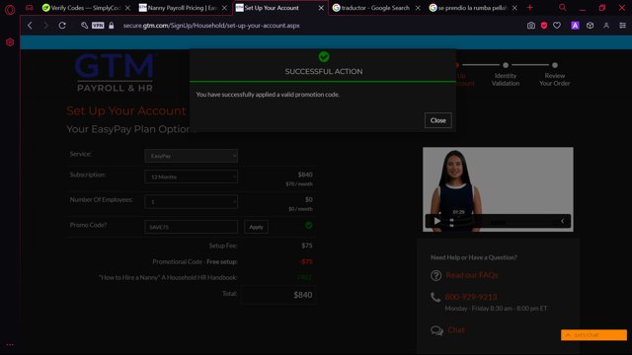Image resolution: width=632 pixels, height=355 pixels.
Task: Click the video volume bars icon
Action: [x=452, y=223]
